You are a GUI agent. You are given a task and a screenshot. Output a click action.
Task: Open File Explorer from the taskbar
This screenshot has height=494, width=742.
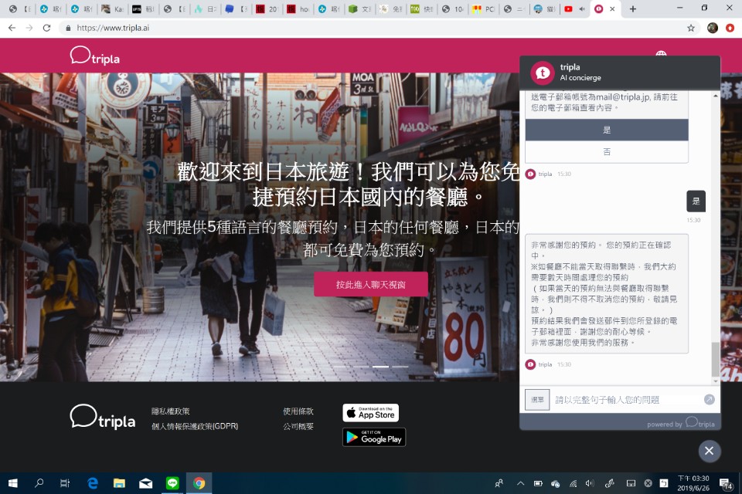point(119,483)
